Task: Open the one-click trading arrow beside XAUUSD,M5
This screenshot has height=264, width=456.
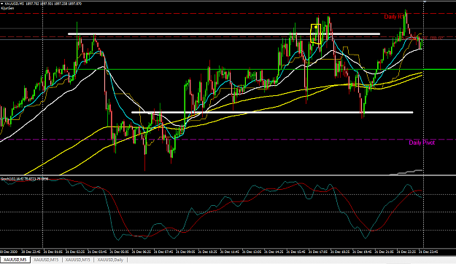Action: pos(2,4)
